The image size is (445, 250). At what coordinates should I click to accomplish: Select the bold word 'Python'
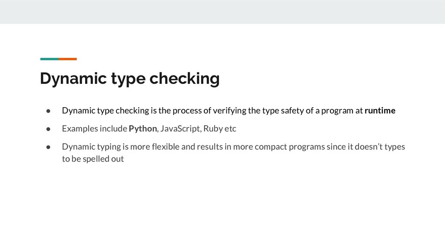point(143,129)
